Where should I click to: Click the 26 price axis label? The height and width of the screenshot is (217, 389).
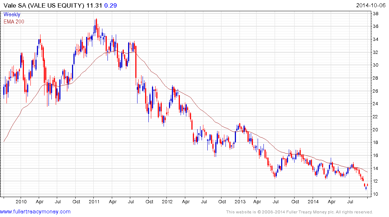click(376, 91)
